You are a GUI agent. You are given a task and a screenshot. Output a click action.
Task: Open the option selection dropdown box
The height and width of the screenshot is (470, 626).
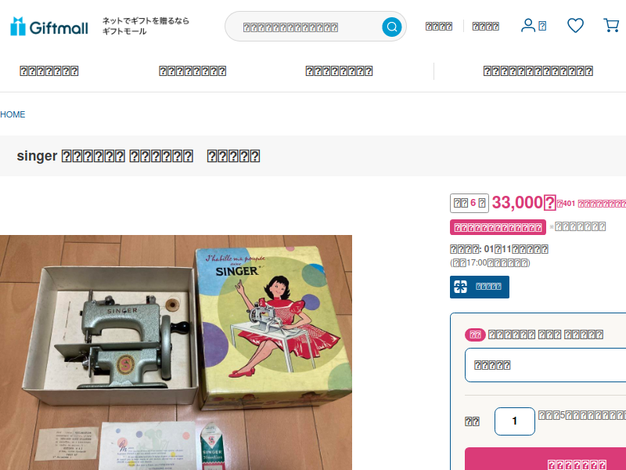545,365
